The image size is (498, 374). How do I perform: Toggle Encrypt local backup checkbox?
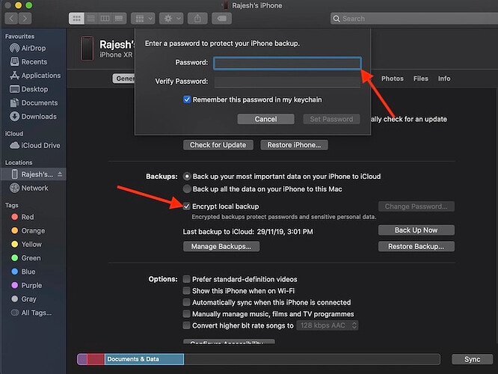(x=188, y=206)
